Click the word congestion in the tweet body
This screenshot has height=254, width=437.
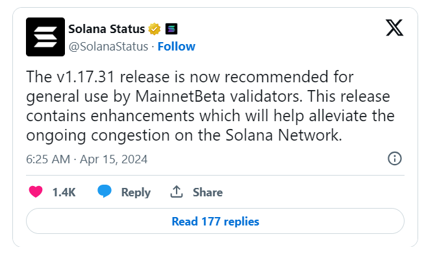tap(130, 136)
